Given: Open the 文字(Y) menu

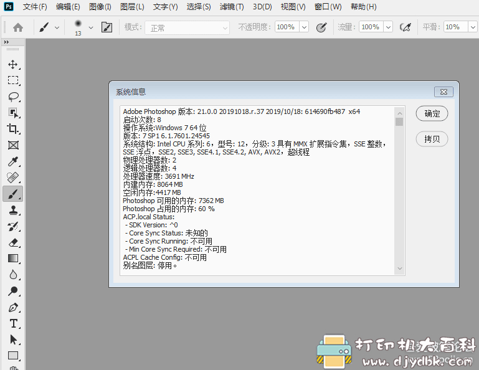Looking at the screenshot, I should (165, 7).
